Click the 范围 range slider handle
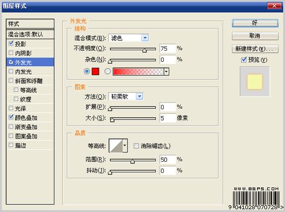The height and width of the screenshot is (212, 285). (x=132, y=161)
